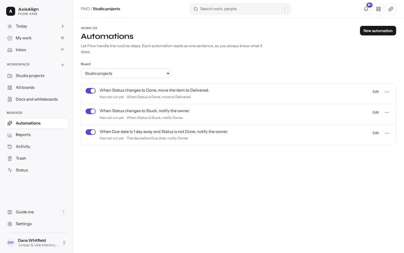The image size is (404, 253).
Task: Open the apps grid icon in header
Action: [x=378, y=9]
